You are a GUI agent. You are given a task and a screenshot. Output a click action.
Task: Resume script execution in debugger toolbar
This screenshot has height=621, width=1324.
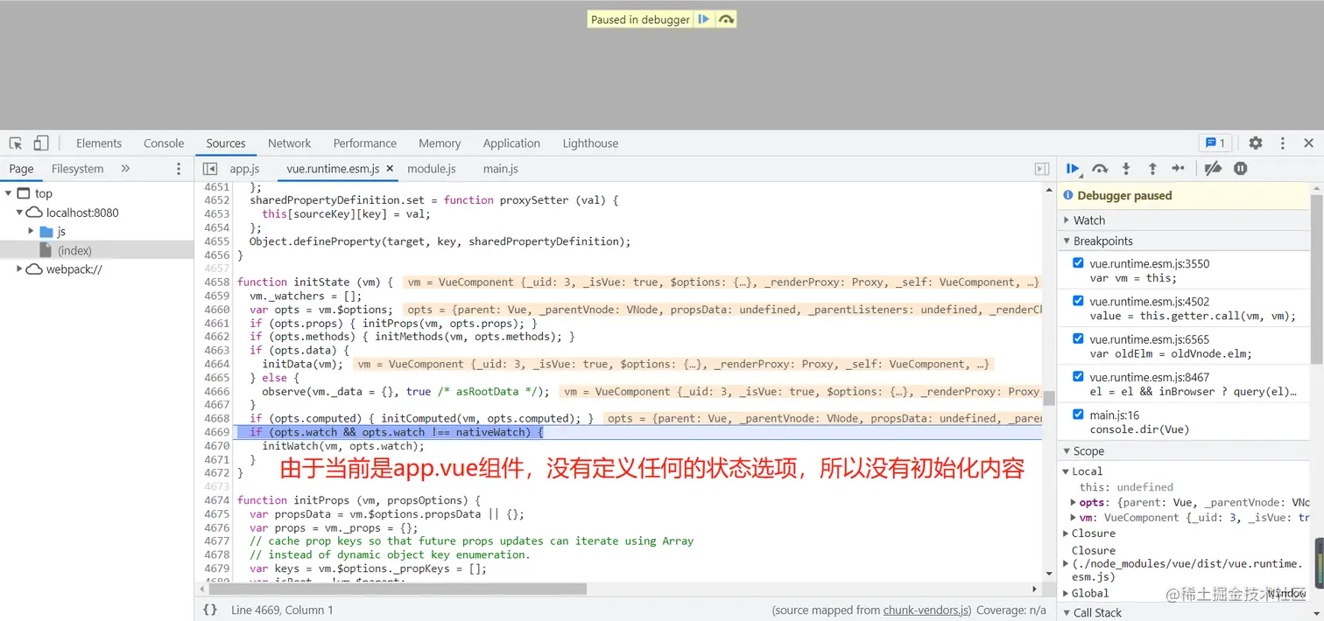click(x=1073, y=169)
